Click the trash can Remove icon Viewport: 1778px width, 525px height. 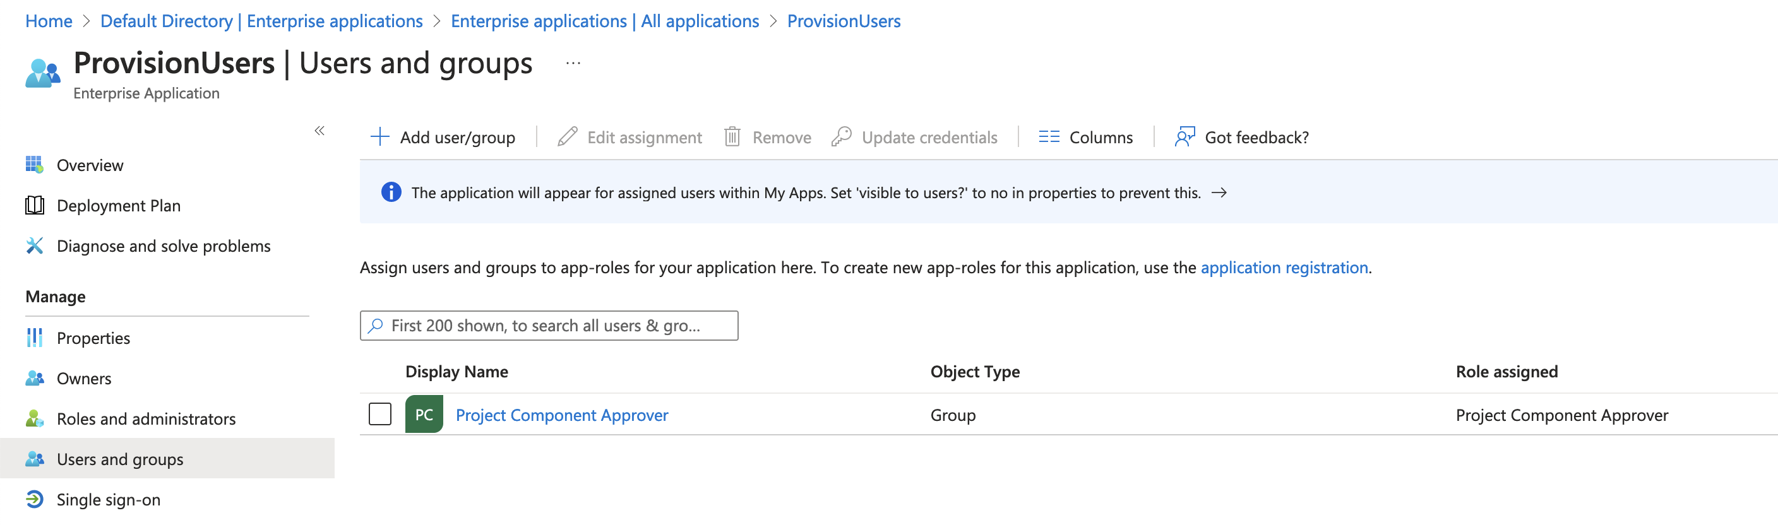coord(732,136)
